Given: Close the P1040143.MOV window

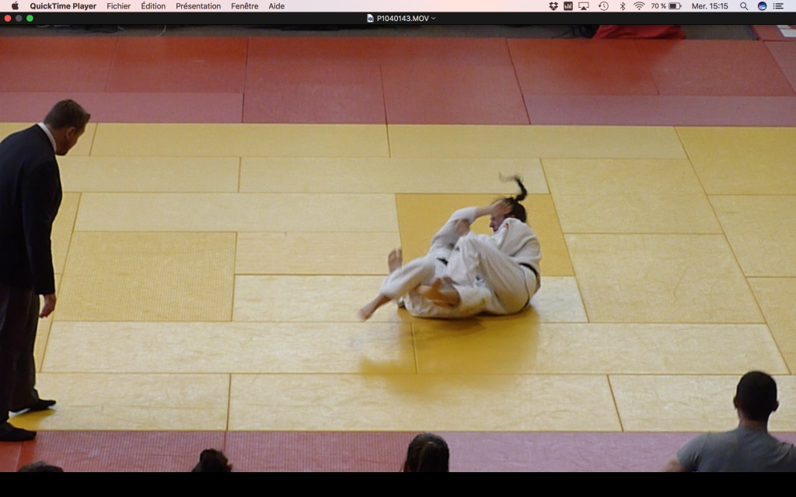Looking at the screenshot, I should tap(8, 19).
